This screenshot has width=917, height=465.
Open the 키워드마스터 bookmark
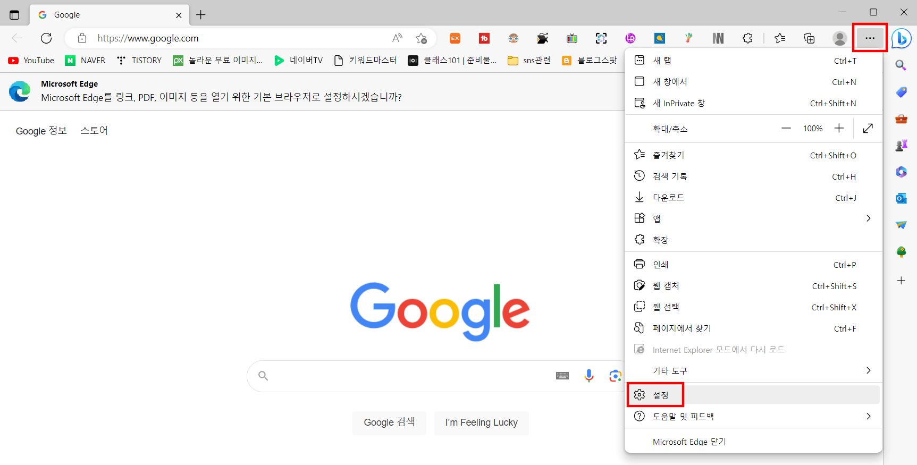point(365,61)
